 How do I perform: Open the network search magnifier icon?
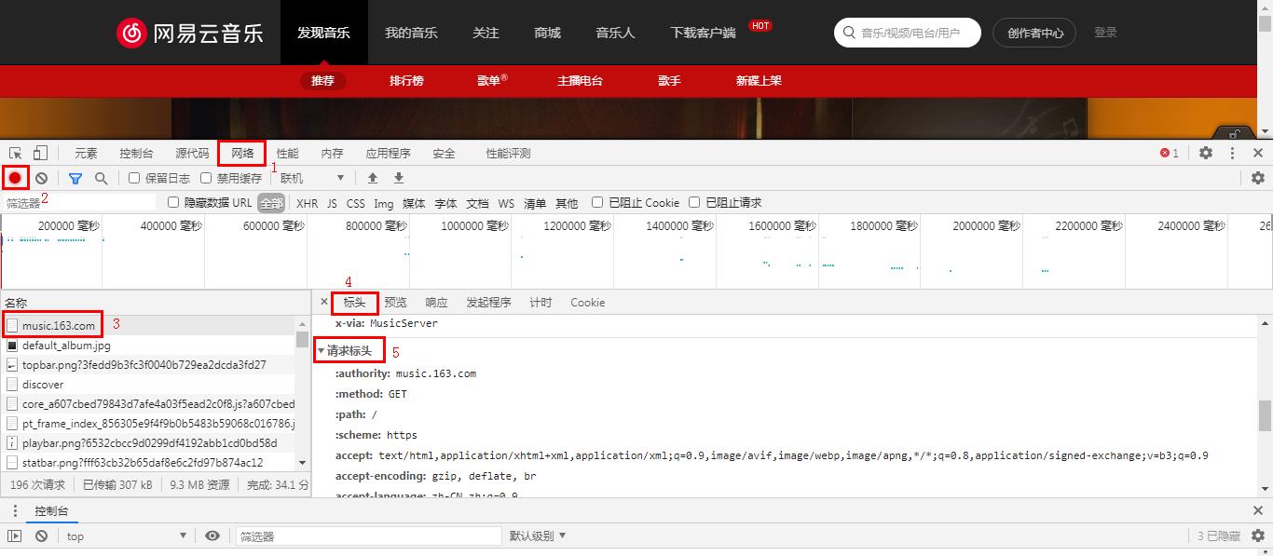click(x=102, y=178)
